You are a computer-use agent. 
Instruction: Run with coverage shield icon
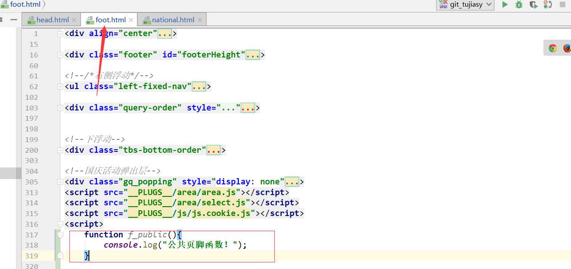533,4
